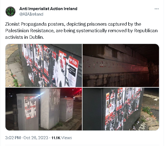Viewport: 165px width, 146px height.
Task: Click the 3:02 PM timestamp
Action: pos(13,138)
